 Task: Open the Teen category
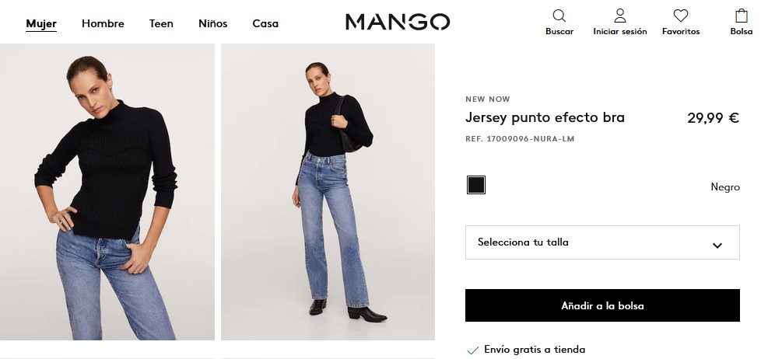pos(161,23)
